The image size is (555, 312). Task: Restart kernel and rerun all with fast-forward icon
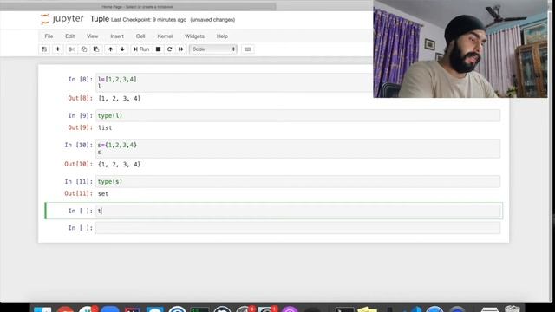181,49
